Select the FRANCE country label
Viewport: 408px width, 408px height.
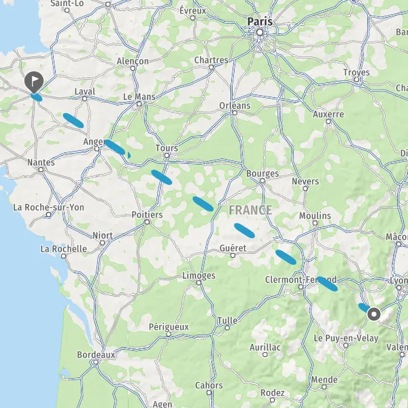coord(250,210)
